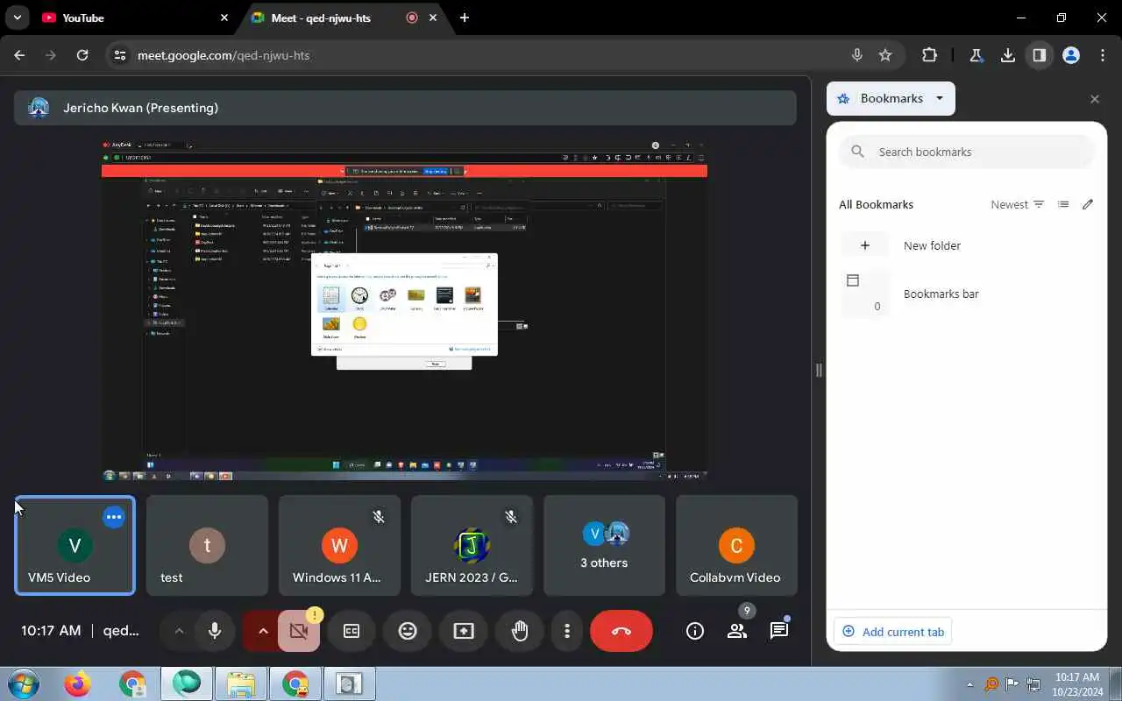Click the presented screen of Jericho Kwan
1122x701 pixels.
point(404,310)
